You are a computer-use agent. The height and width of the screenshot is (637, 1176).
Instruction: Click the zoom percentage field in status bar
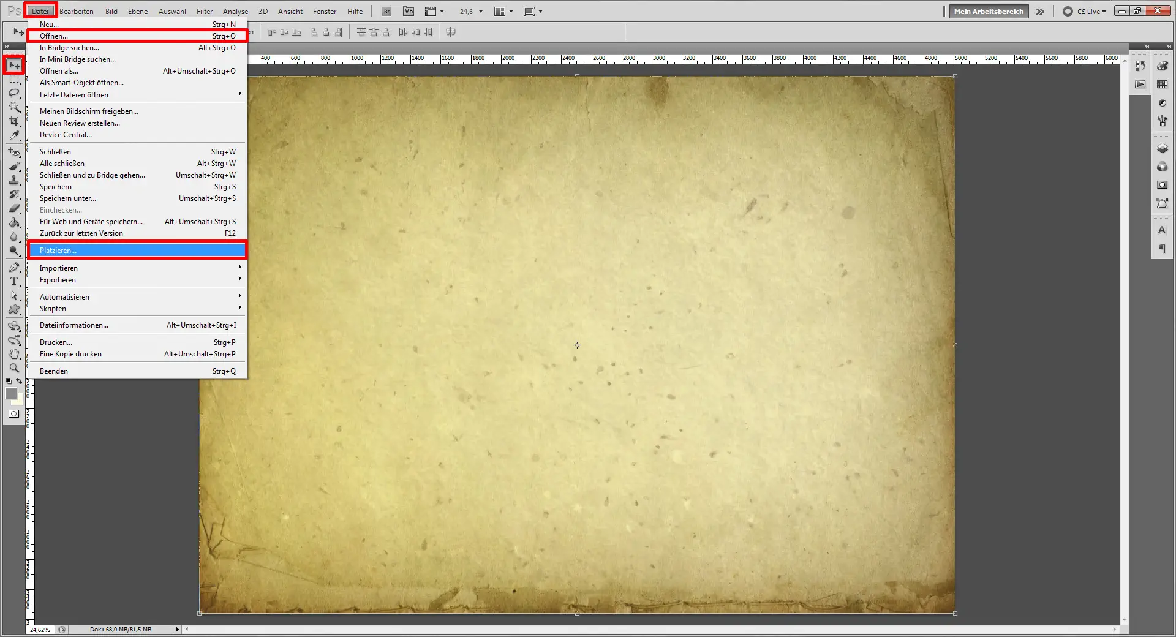click(x=40, y=630)
